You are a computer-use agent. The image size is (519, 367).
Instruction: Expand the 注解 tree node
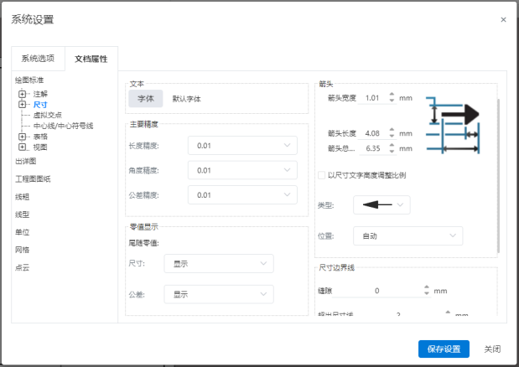click(23, 94)
